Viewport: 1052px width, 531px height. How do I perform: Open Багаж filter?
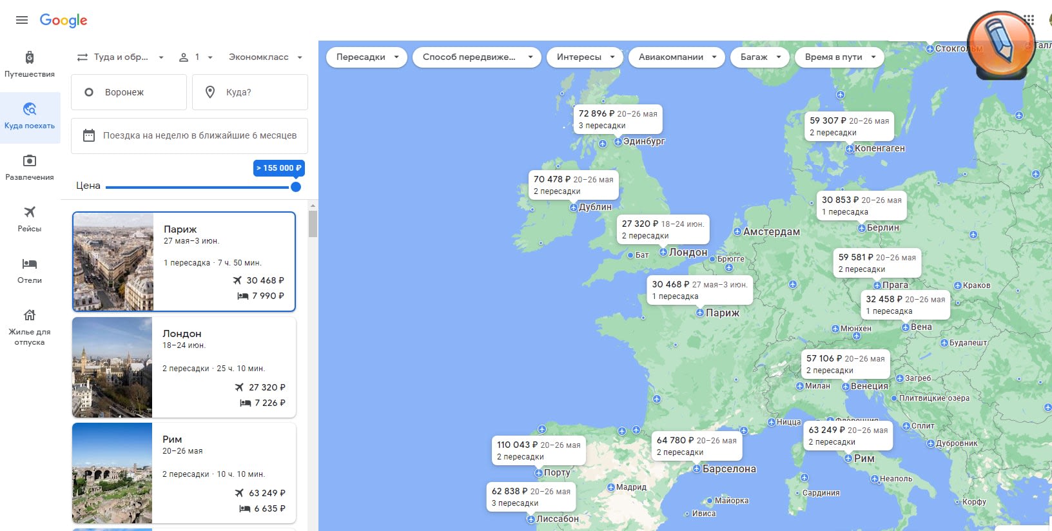760,57
